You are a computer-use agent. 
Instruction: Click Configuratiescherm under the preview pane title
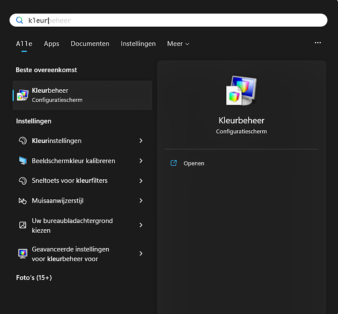[x=241, y=131]
